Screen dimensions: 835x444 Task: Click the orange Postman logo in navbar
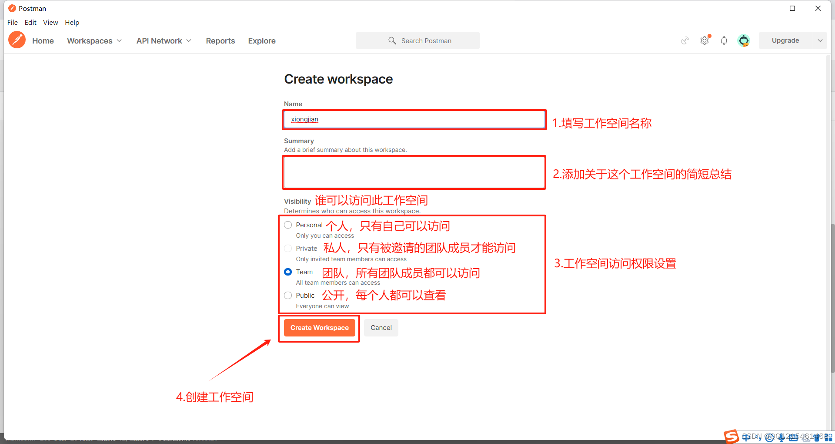(17, 40)
